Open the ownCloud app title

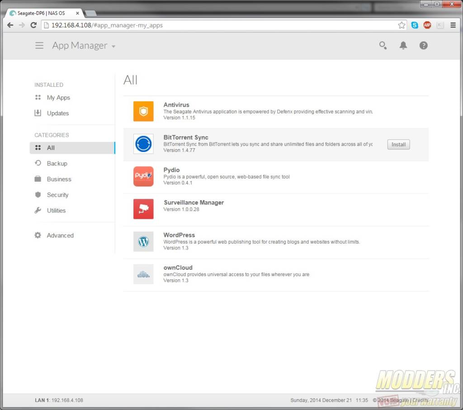click(178, 268)
